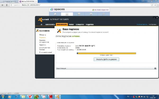The image size is (159, 99).
Task: Click the RU language indicator in tray
Action: (x=128, y=97)
